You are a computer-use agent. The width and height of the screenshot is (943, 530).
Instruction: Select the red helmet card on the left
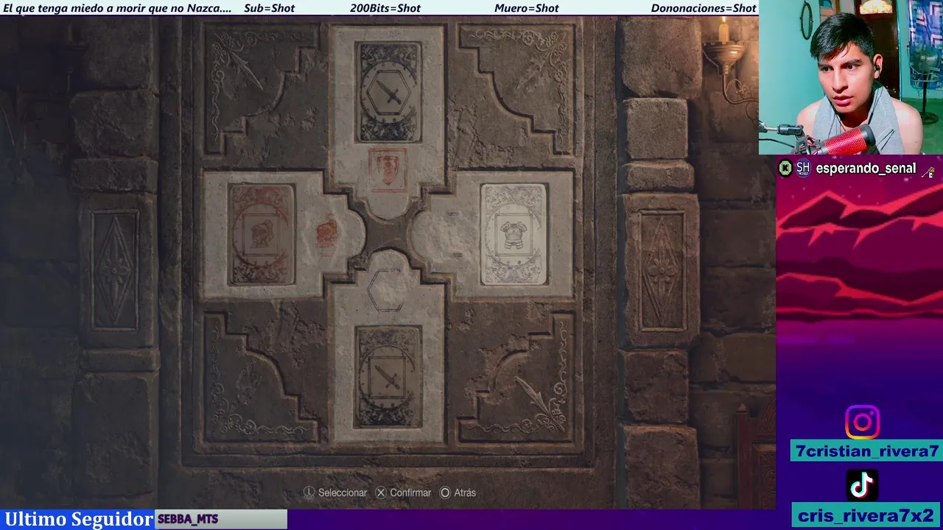(x=262, y=235)
